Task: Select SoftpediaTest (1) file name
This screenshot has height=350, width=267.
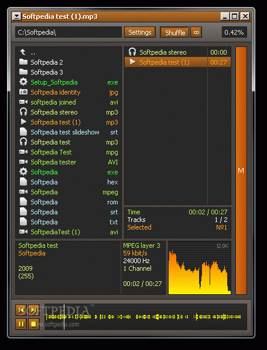Action: [x=55, y=232]
